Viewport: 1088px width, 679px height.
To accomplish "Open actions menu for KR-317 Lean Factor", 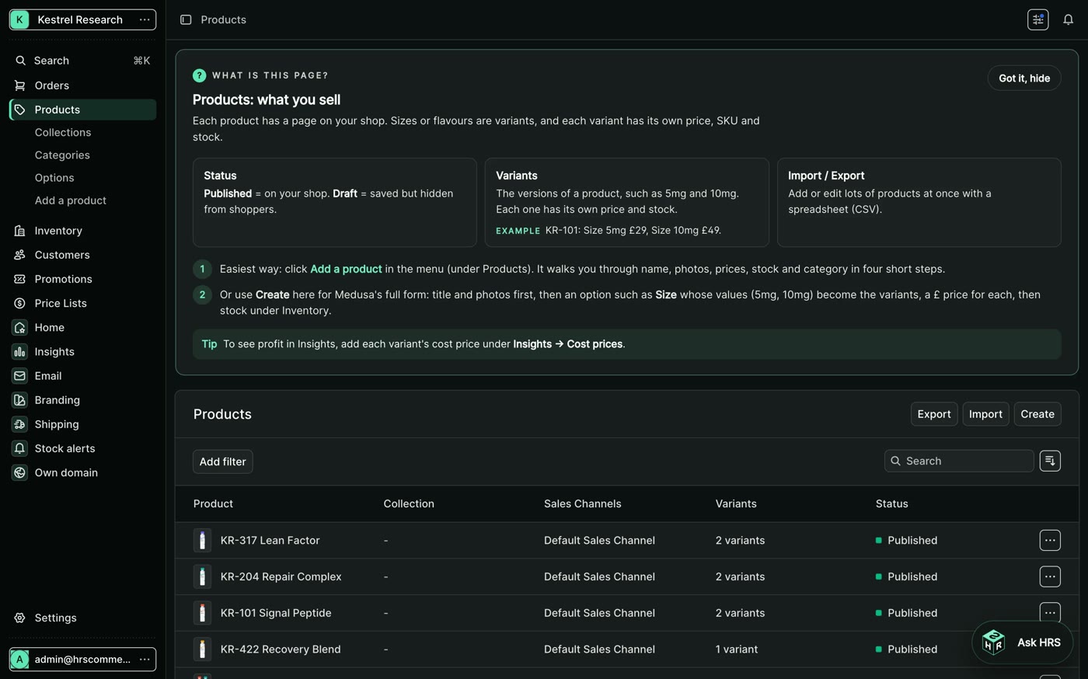I will click(1050, 540).
